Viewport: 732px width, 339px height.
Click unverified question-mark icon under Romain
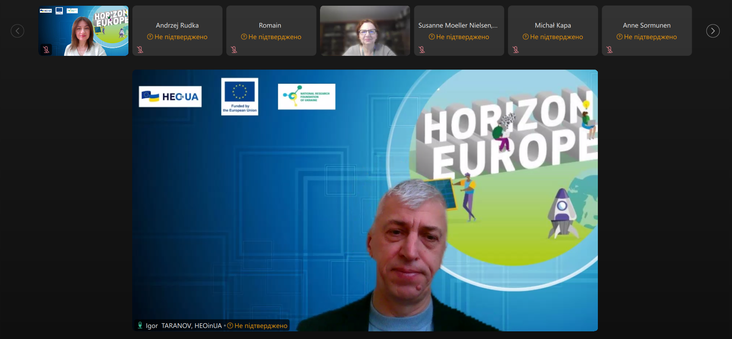[x=244, y=37]
